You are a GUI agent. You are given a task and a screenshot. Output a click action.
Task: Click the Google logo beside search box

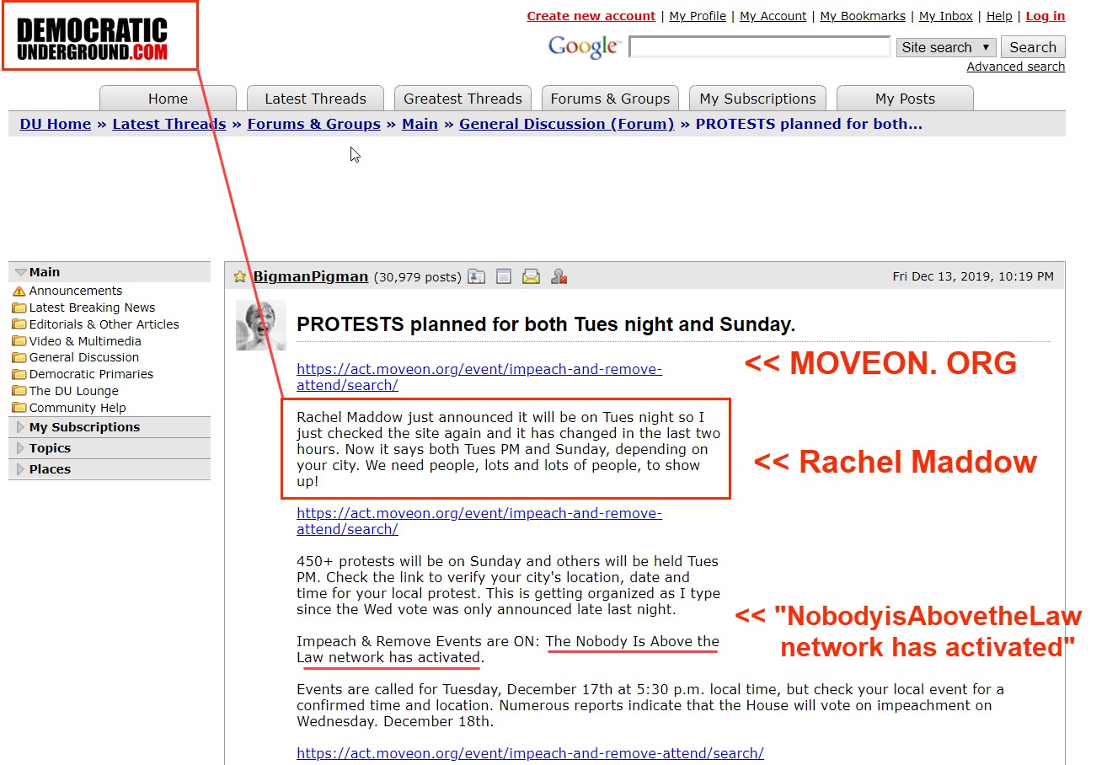tap(584, 46)
